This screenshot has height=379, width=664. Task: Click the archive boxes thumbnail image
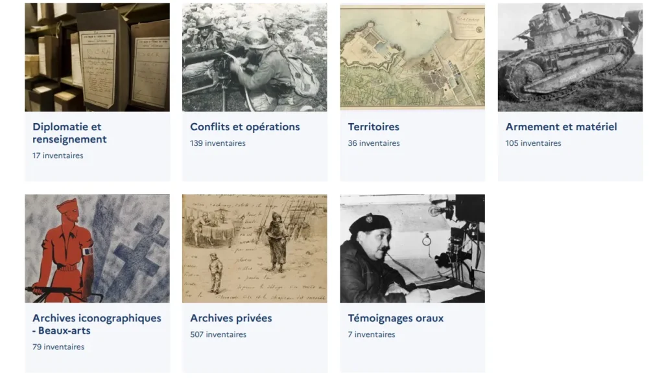pyautogui.click(x=97, y=58)
